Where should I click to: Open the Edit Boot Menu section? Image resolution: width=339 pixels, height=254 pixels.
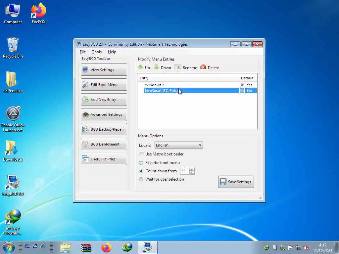104,84
